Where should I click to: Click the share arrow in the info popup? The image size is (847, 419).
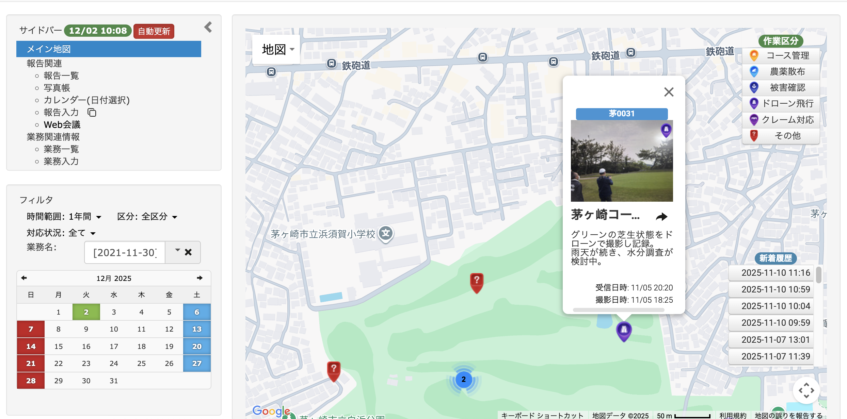(x=661, y=216)
